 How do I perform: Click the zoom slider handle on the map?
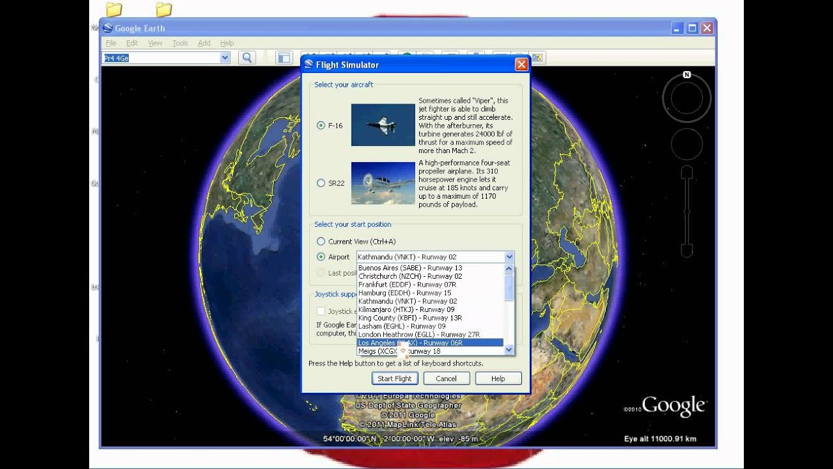click(x=687, y=212)
